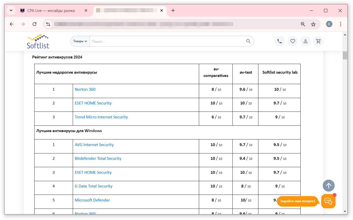The height and width of the screenshot is (220, 353).
Task: Maximize the browser window
Action: click(x=326, y=10)
